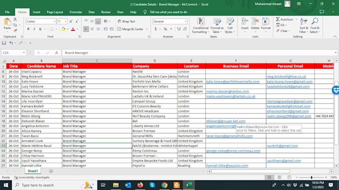The height and width of the screenshot is (190, 339).
Task: Decrease font size with small A icon
Action: [x=77, y=21]
